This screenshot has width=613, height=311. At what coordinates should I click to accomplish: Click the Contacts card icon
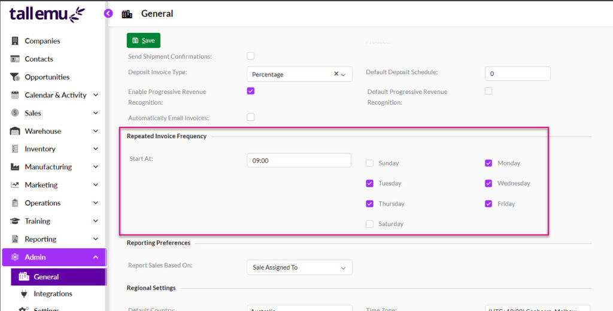[x=15, y=59]
